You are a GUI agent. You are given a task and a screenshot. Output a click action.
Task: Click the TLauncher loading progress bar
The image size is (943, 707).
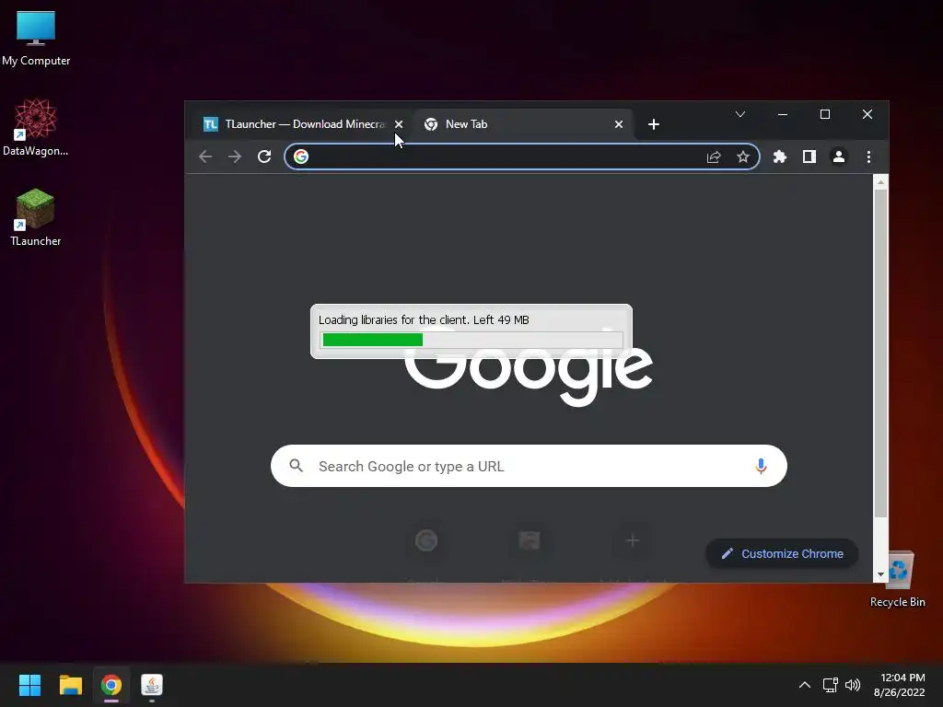pos(471,340)
